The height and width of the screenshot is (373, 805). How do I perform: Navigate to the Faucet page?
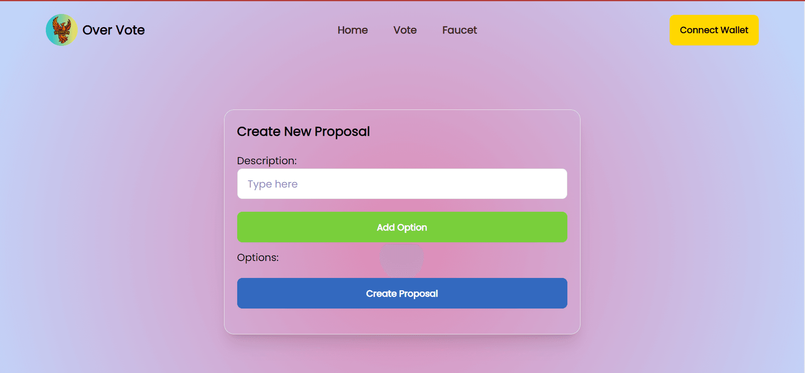pyautogui.click(x=460, y=30)
